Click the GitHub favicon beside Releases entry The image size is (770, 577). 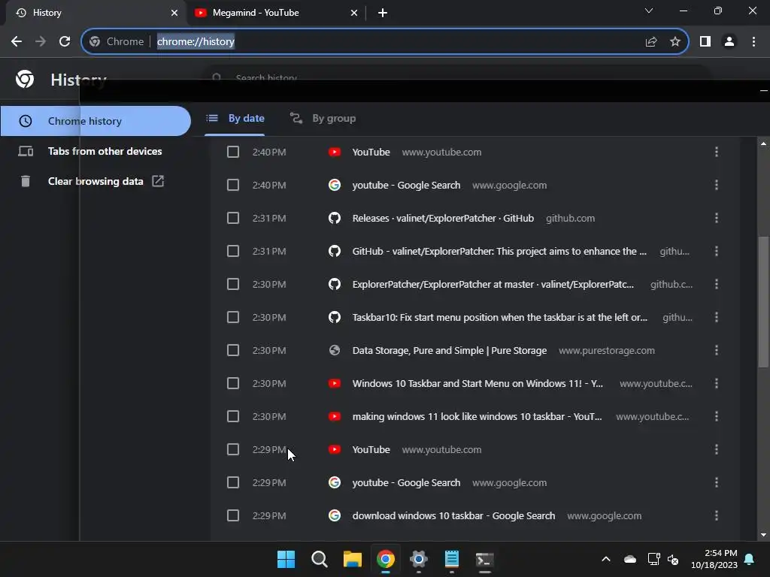click(335, 218)
